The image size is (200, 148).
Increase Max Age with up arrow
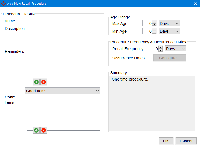click(154, 22)
